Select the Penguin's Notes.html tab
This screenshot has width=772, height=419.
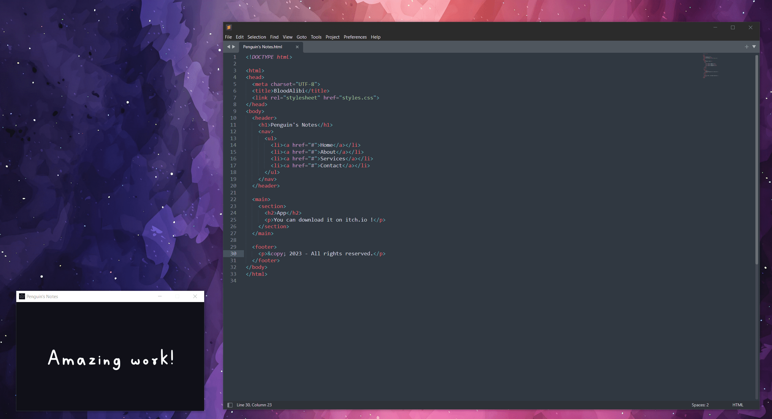[263, 47]
